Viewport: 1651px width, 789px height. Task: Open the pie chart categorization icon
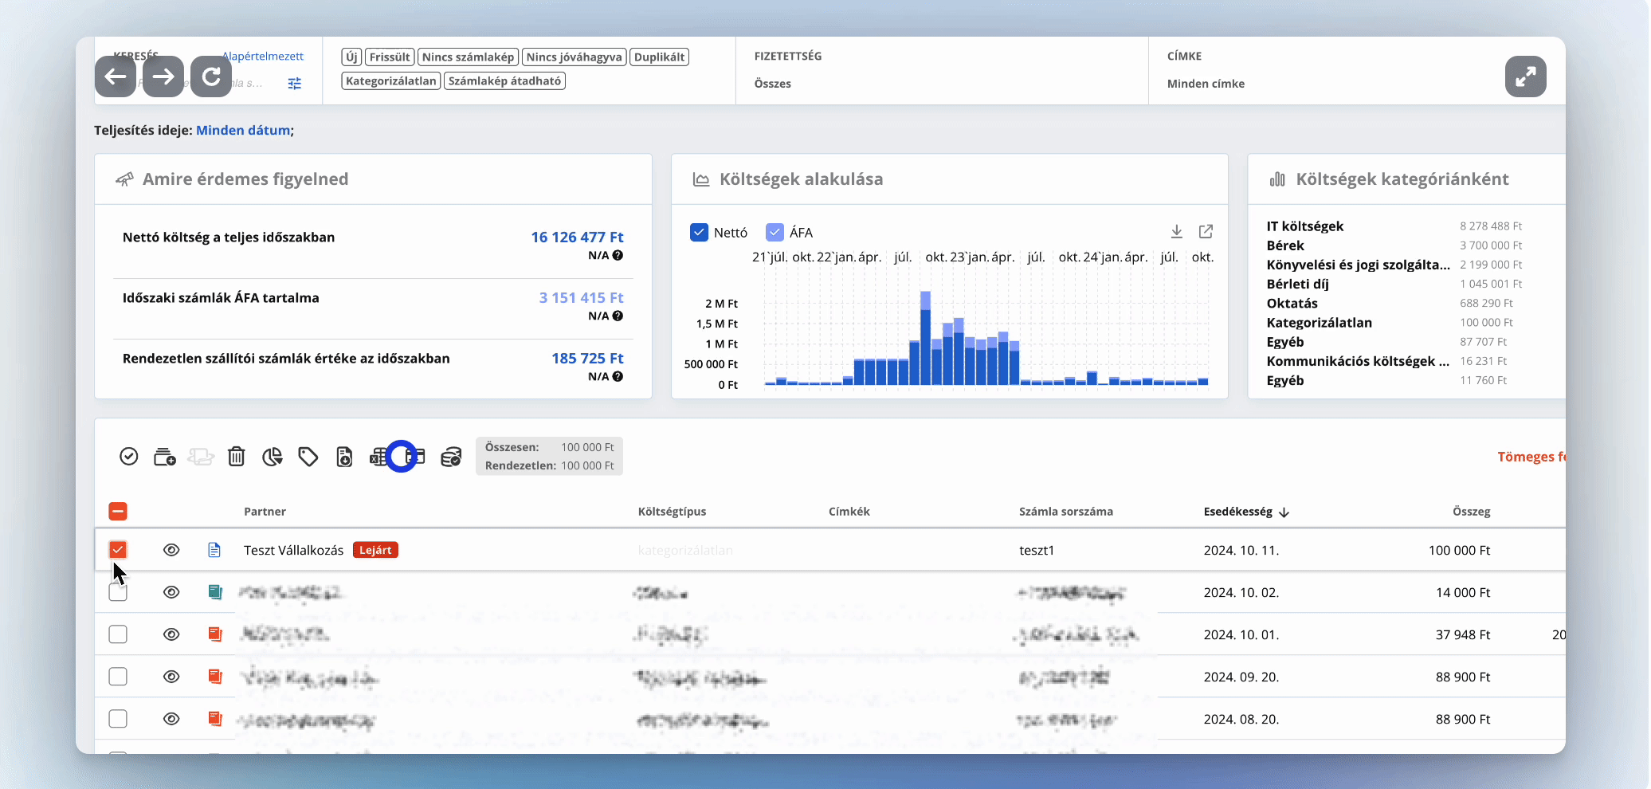coord(273,457)
